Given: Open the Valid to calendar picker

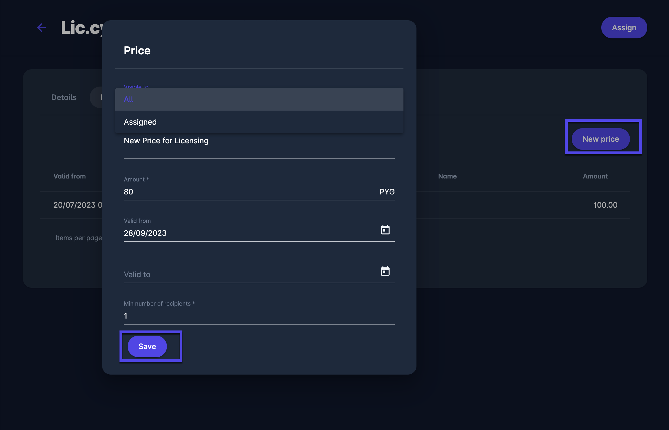Looking at the screenshot, I should tap(385, 271).
